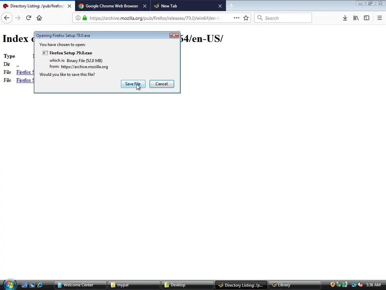Switch to Google Chrome Web Browser tab
Screen dimensions: 386x290
click(x=113, y=6)
